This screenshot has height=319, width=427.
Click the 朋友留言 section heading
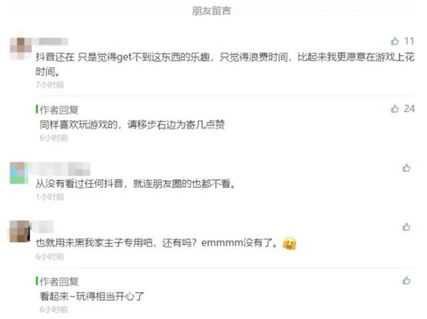pos(211,11)
